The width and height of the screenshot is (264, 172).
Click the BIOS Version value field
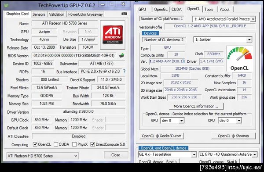pos(74,55)
